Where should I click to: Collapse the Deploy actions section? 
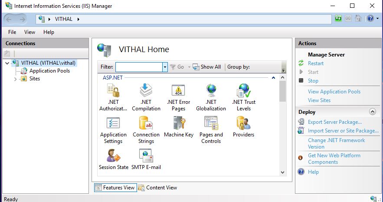click(x=372, y=112)
